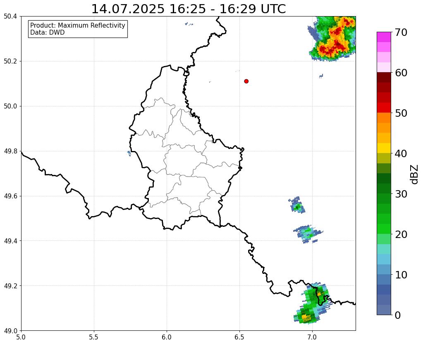This screenshot has width=423, height=344.
Task: Click the 'Data: DWD' label text
Action: tap(47, 33)
